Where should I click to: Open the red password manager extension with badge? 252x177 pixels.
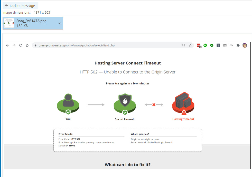click(x=199, y=46)
